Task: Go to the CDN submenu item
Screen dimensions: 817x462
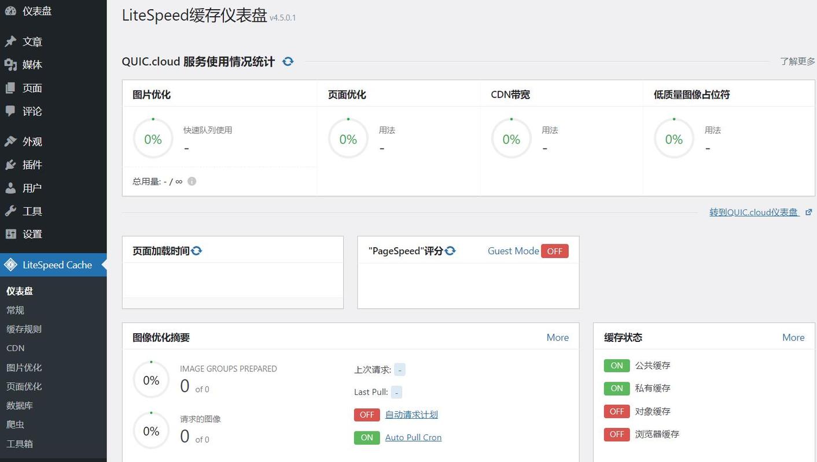Action: point(15,348)
